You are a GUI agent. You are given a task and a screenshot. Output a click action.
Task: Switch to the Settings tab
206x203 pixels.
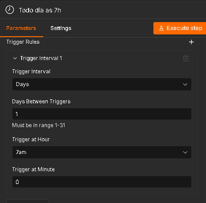coord(61,28)
